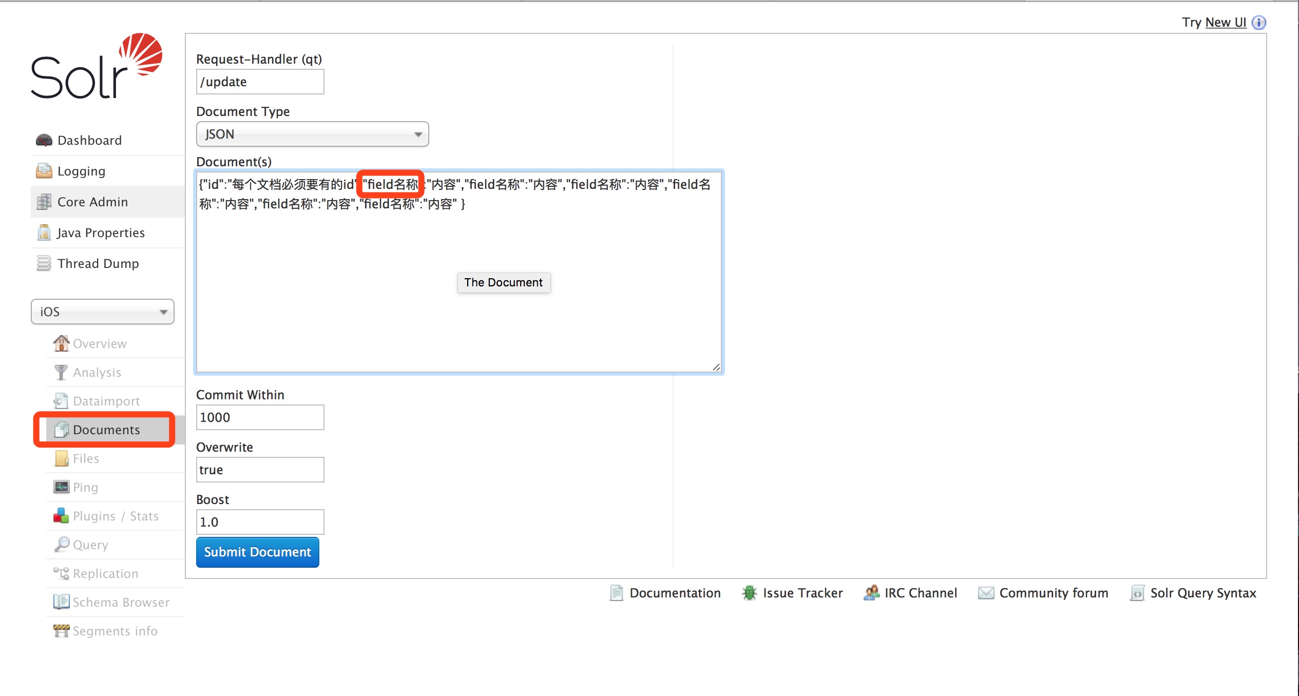Click the Commit Within field showing 1000
Viewport: 1299px width, 696px height.
260,417
